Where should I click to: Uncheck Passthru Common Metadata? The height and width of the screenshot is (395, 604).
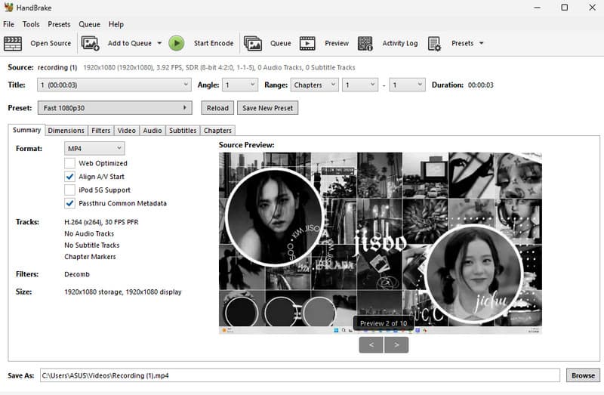point(69,203)
